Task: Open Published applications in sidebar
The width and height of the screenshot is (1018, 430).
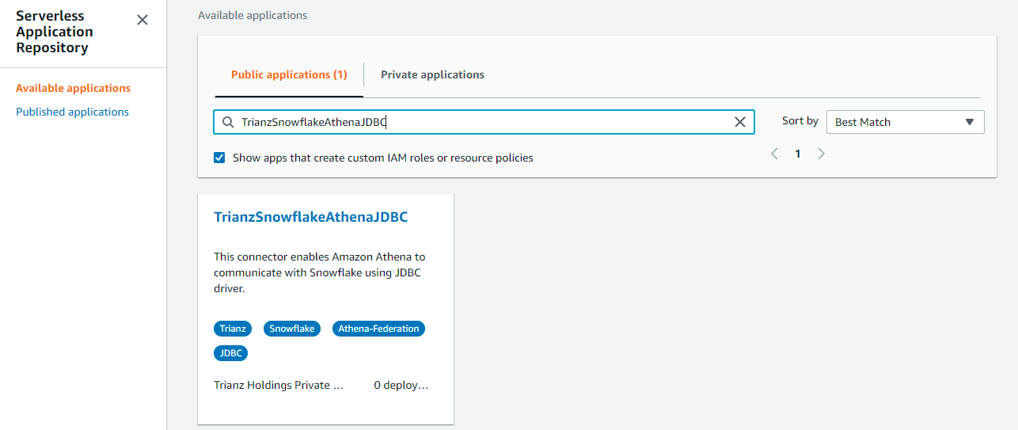Action: coord(72,112)
